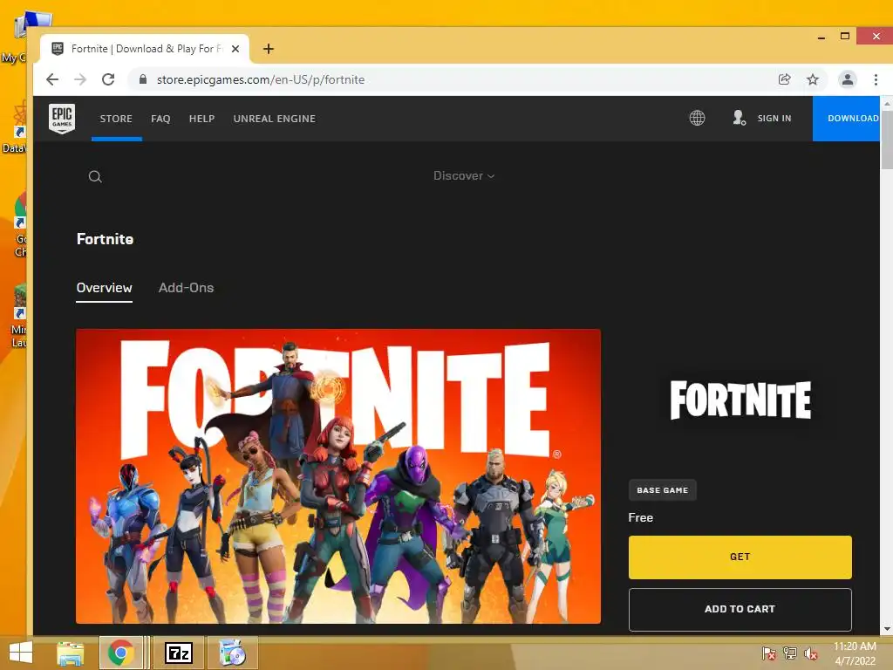Viewport: 893px width, 670px height.
Task: Click the ADD TO CART button
Action: coord(740,610)
